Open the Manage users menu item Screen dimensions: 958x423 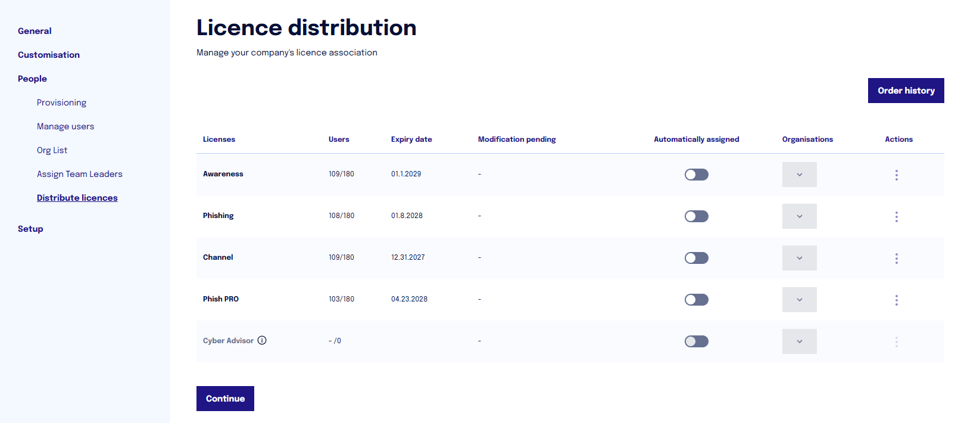tap(65, 126)
